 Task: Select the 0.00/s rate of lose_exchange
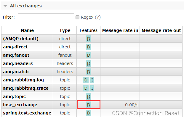pyautogui.click(x=132, y=105)
